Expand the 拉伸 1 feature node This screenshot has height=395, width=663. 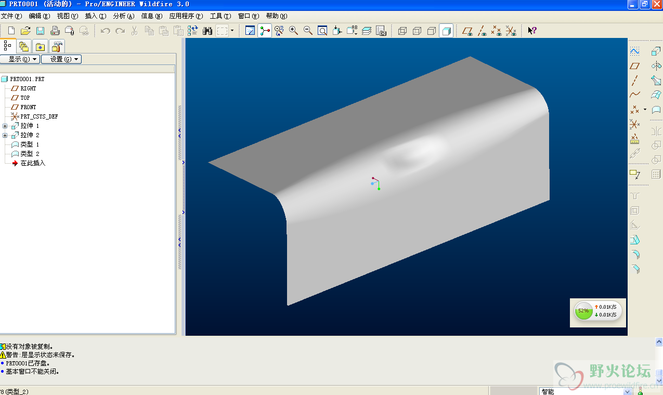5,126
